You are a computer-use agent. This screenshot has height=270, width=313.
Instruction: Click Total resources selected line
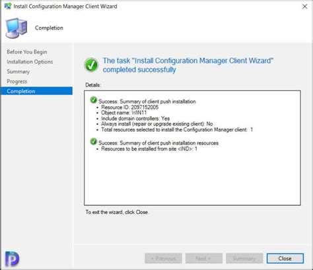click(177, 129)
